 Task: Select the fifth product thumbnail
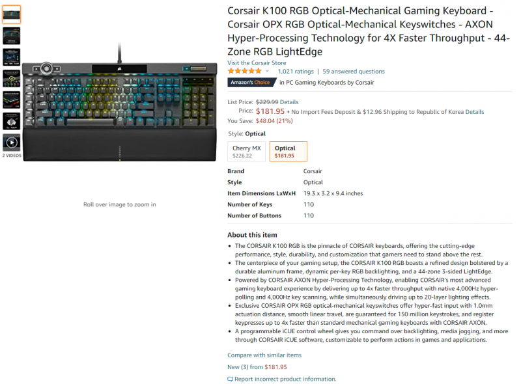(12, 100)
